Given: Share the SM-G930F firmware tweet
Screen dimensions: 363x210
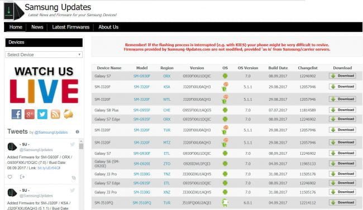Looking at the screenshot, I should [x=22, y=177].
